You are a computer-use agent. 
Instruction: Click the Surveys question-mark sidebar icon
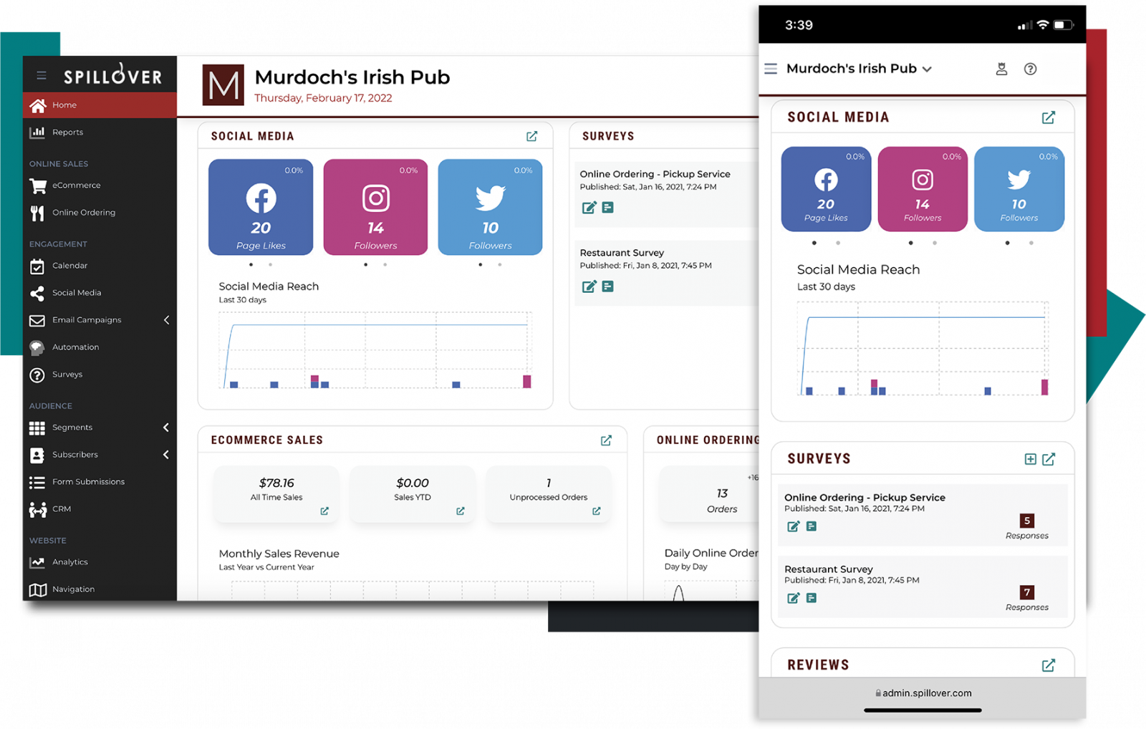click(37, 375)
